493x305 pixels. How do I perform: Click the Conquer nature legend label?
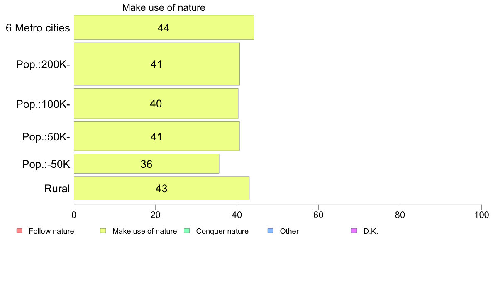(222, 231)
